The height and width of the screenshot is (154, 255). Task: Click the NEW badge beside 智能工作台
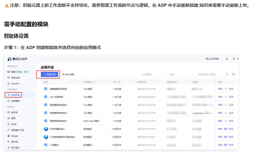click(x=26, y=72)
